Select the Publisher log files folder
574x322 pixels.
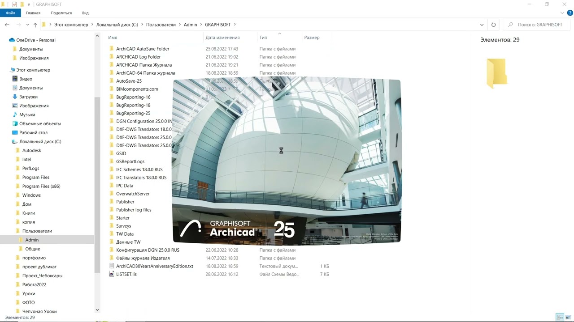134,210
